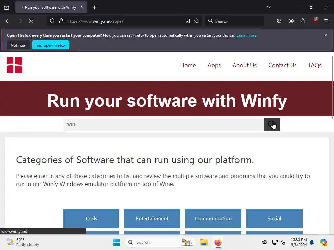Open File Explorer from the taskbar

click(204, 242)
